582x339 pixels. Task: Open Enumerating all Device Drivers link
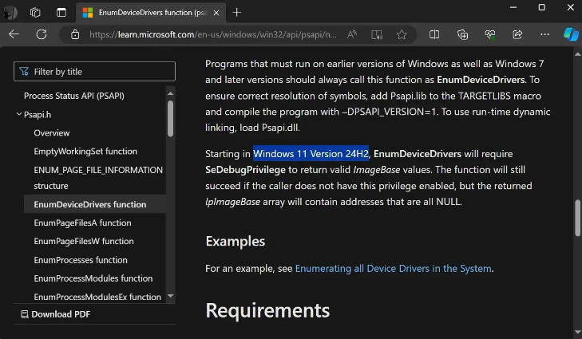pyautogui.click(x=393, y=268)
